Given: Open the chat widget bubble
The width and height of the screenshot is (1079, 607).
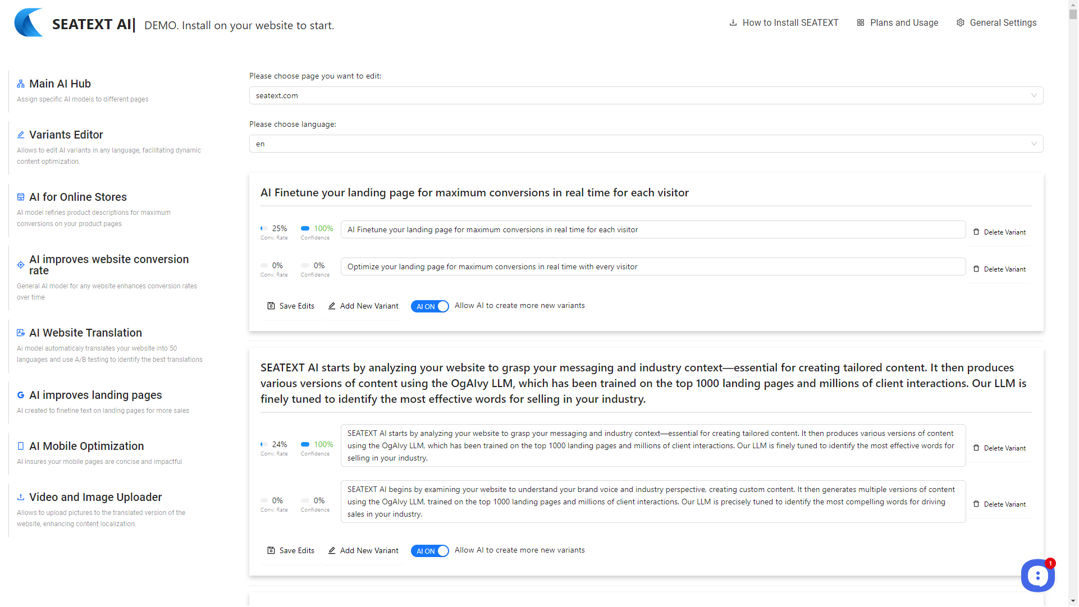Looking at the screenshot, I should (1039, 576).
